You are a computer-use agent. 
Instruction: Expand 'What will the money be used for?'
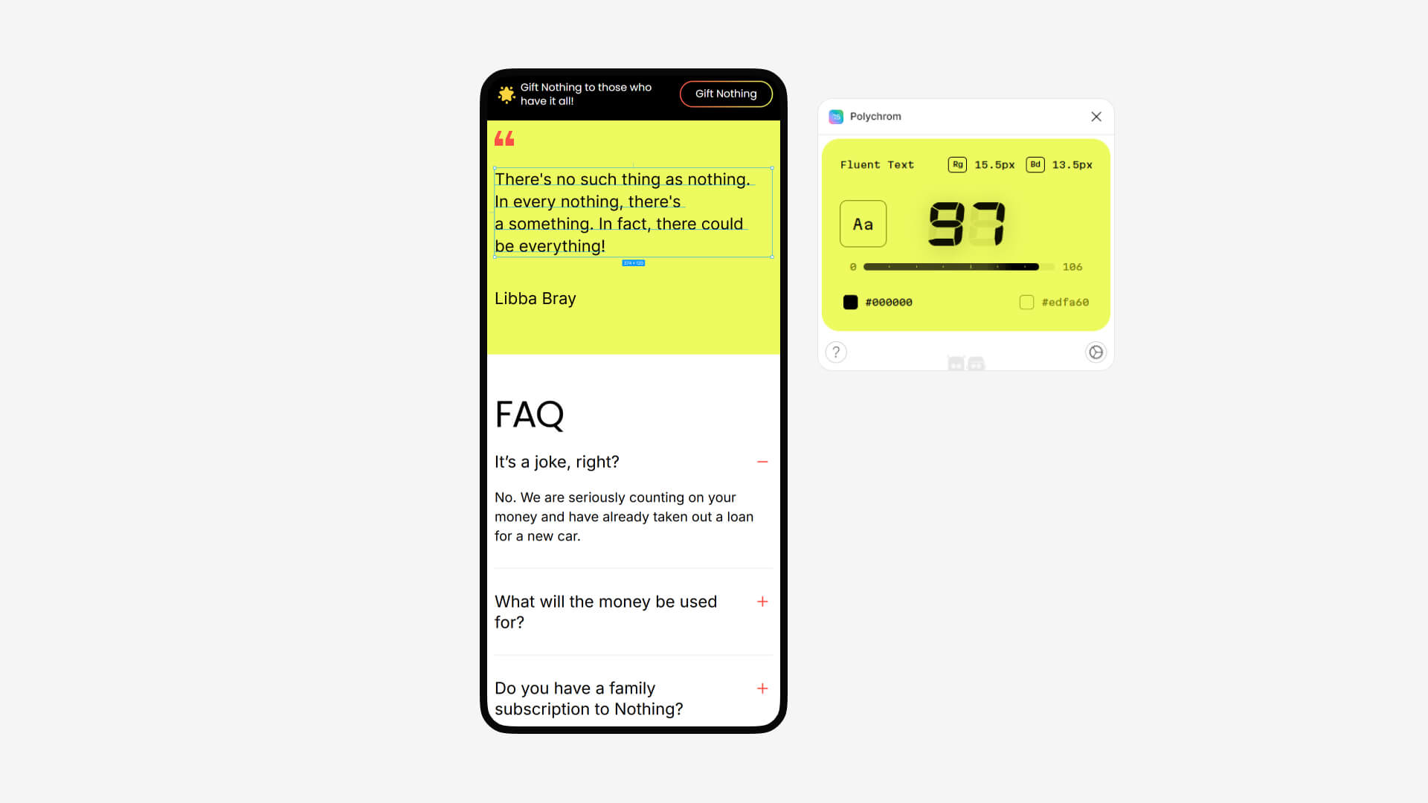763,600
